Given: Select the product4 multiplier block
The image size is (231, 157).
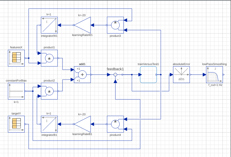Looking at the screenshot, I should click(115, 124).
